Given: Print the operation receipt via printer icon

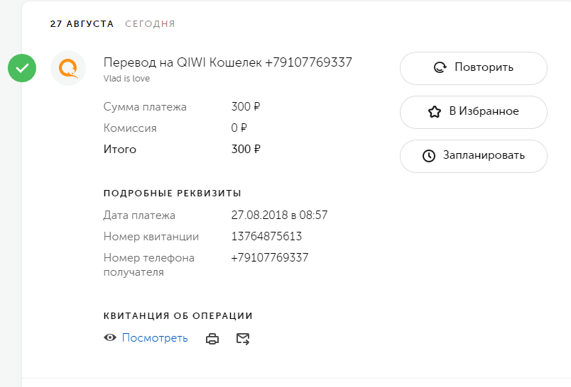Looking at the screenshot, I should [212, 339].
